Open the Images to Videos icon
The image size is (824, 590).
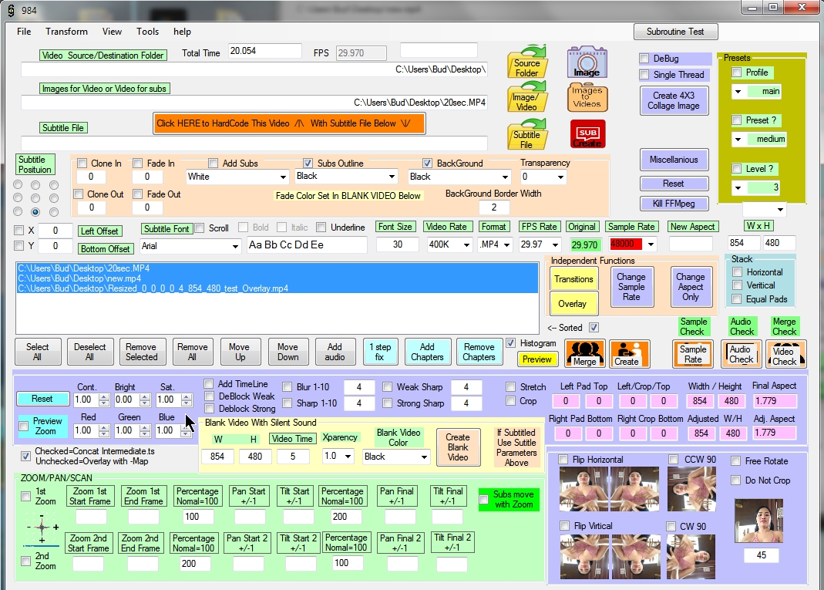click(x=587, y=96)
